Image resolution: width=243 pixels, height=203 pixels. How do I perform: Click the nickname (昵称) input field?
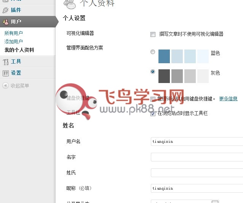point(197,188)
